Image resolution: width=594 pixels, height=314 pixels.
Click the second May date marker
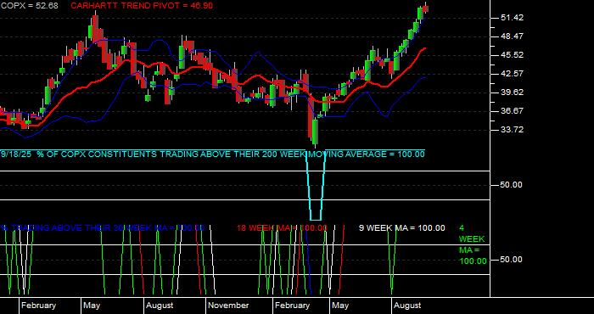tap(339, 306)
